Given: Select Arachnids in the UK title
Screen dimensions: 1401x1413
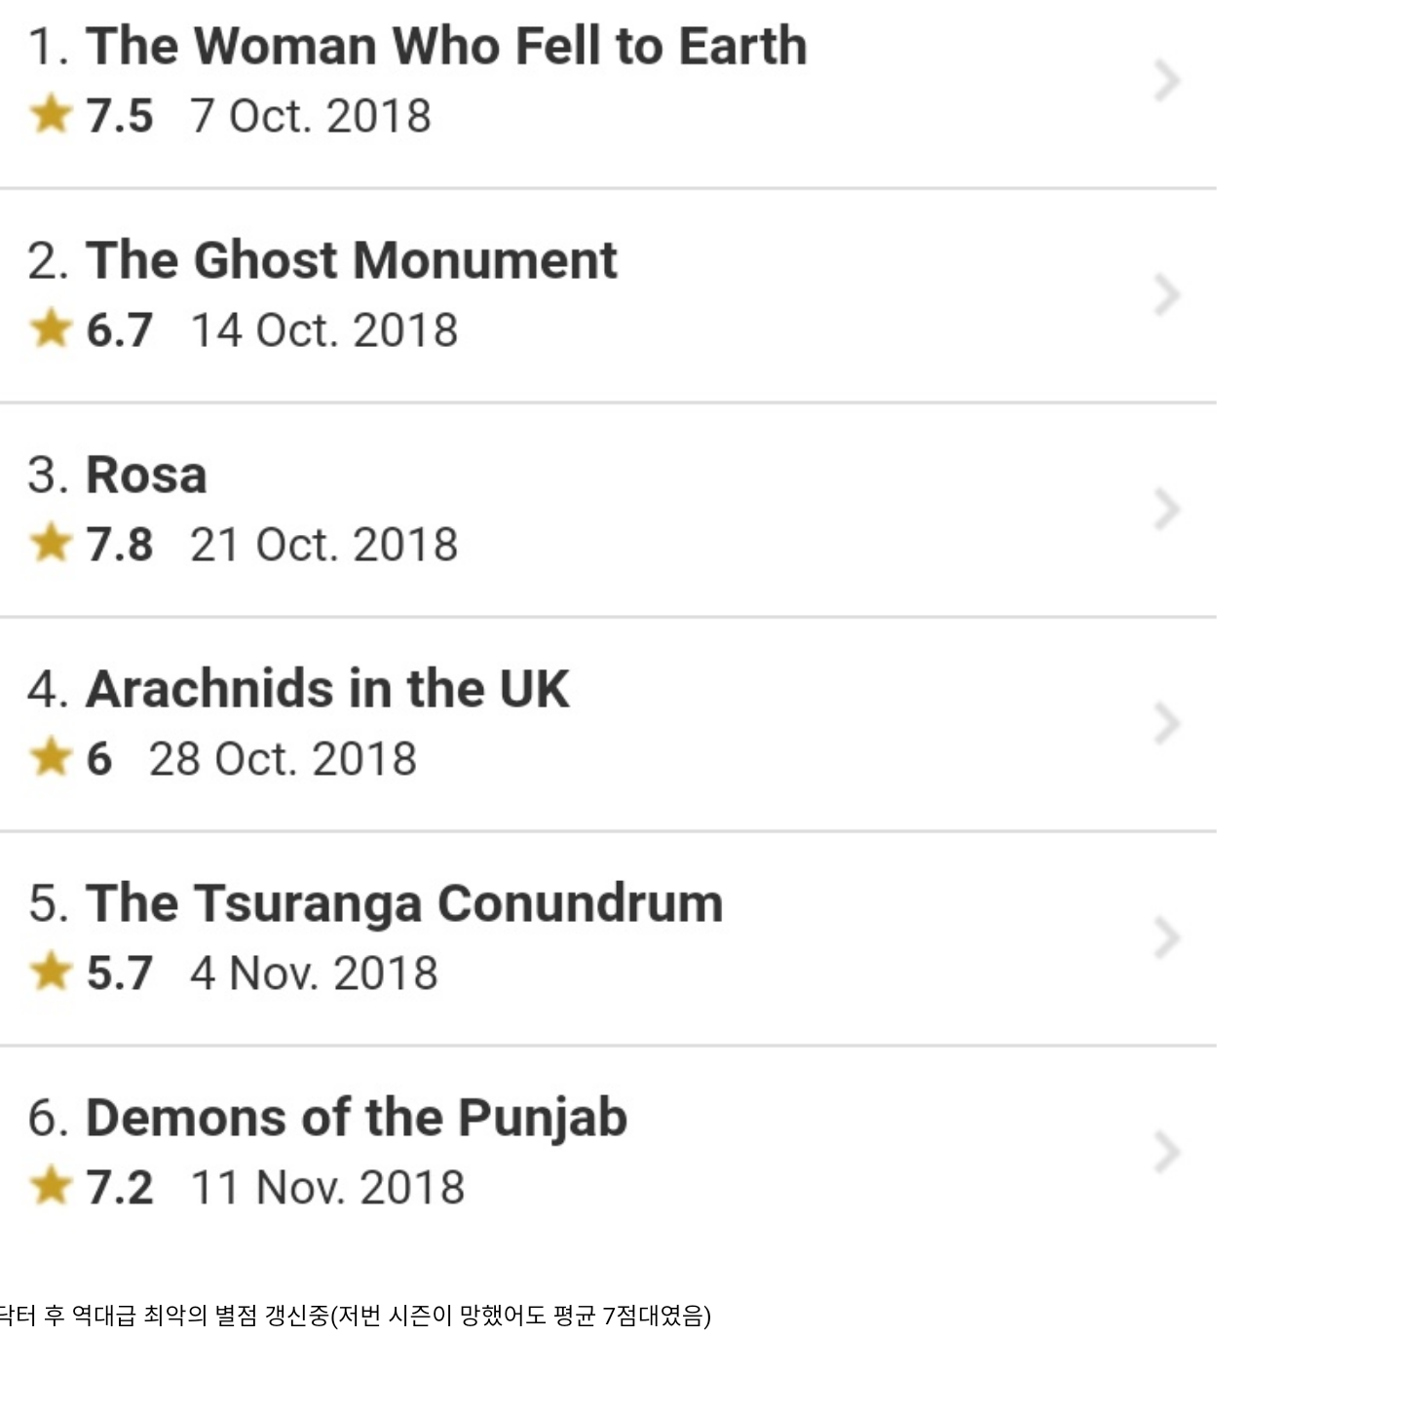Looking at the screenshot, I should click(x=327, y=689).
